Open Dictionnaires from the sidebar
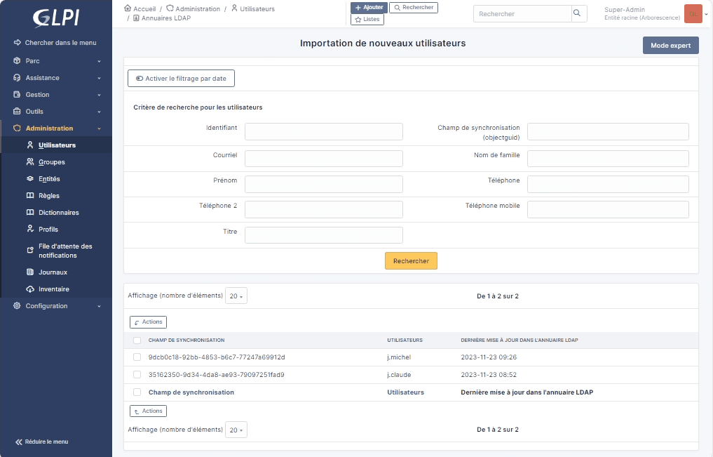713x457 pixels. 58,213
